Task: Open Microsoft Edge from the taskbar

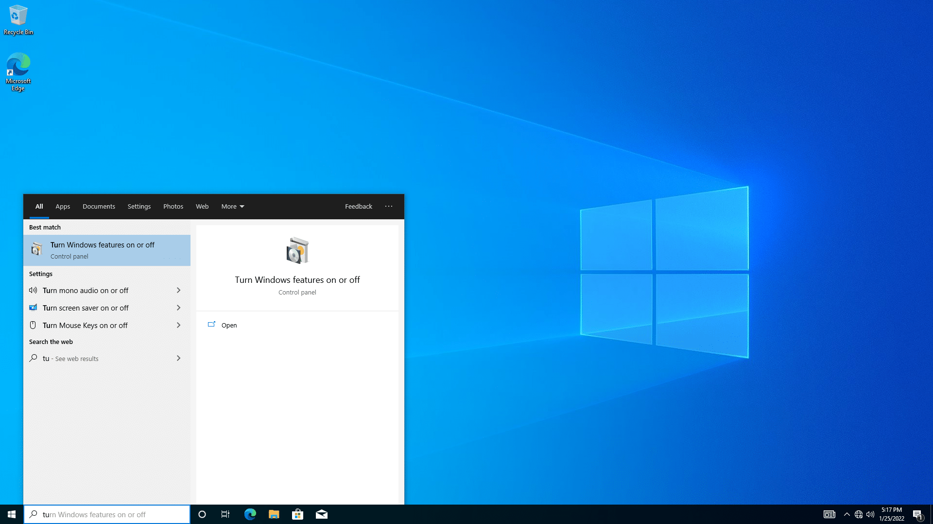Action: [251, 514]
